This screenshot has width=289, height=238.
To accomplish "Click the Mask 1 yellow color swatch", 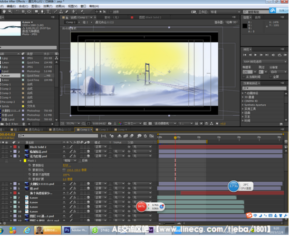I will (x=25, y=161).
